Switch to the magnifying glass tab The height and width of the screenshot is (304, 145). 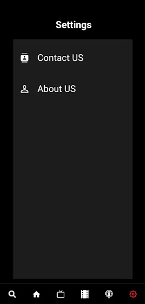coord(12,294)
